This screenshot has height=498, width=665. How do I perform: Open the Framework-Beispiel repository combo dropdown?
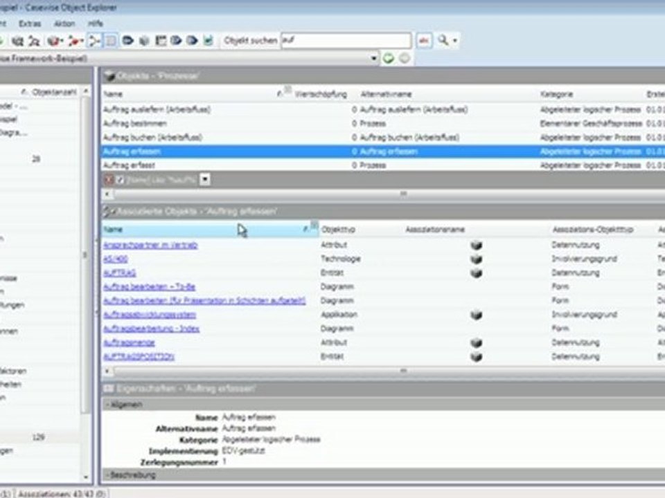[x=373, y=58]
